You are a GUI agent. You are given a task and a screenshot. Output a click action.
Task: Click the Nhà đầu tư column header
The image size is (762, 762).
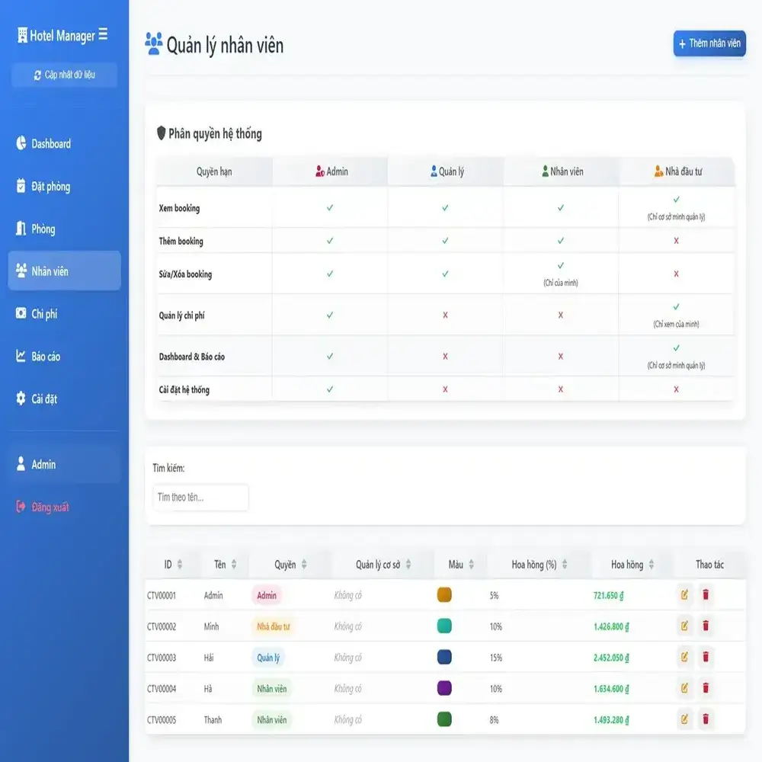pos(679,171)
